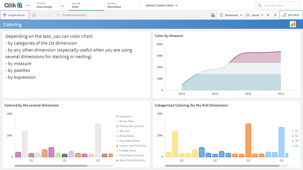Image resolution: width=303 pixels, height=170 pixels.
Task: Go to the next sheet arrow
Action: click(x=275, y=15)
